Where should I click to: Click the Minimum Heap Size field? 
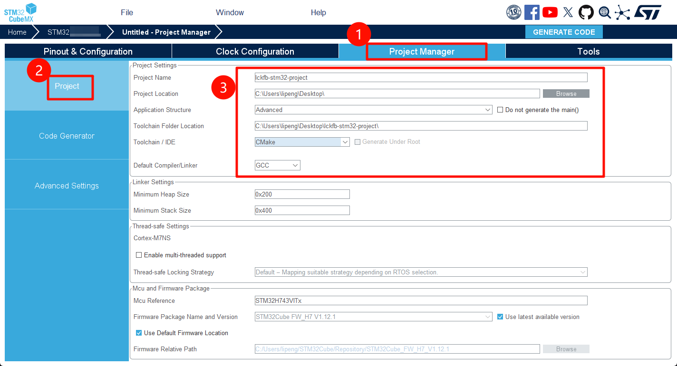[302, 194]
